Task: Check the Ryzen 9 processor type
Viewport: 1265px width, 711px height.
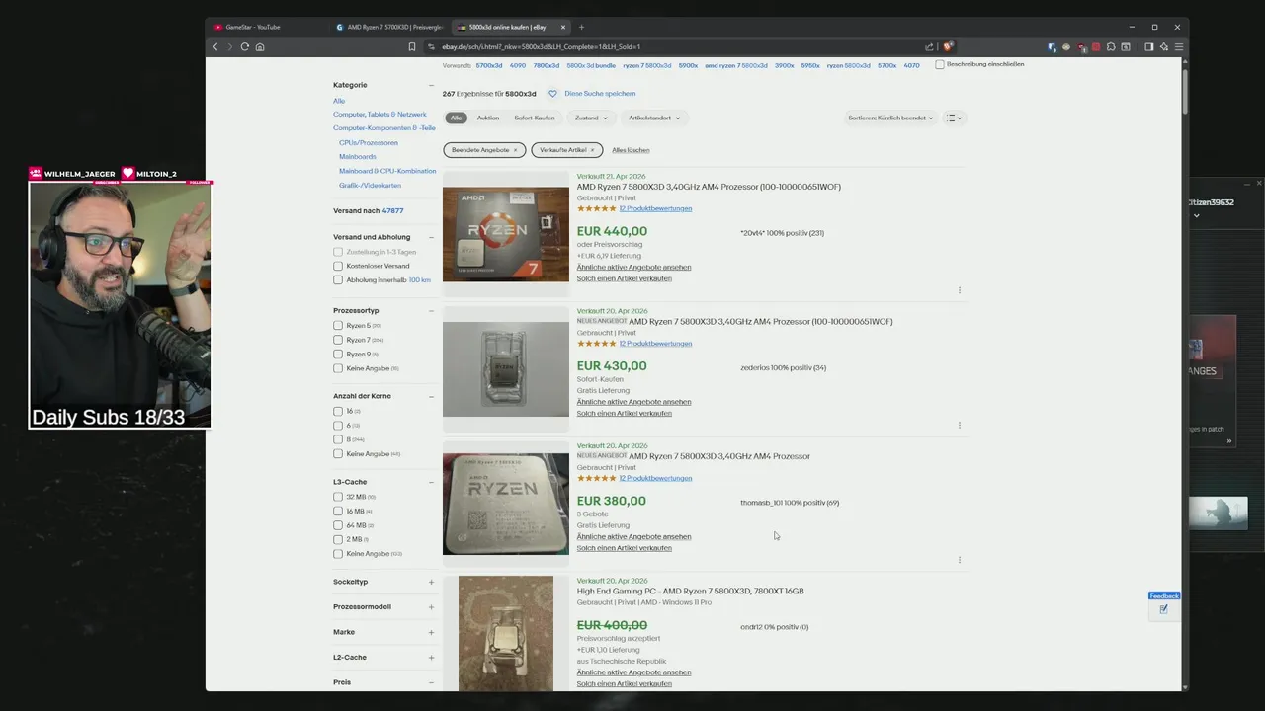Action: (x=338, y=354)
